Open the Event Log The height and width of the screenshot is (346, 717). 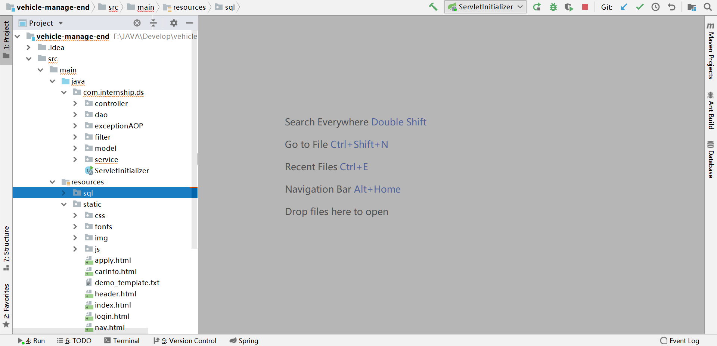pos(680,340)
